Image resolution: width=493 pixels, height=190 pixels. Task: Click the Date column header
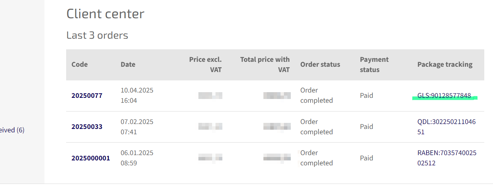coord(128,64)
